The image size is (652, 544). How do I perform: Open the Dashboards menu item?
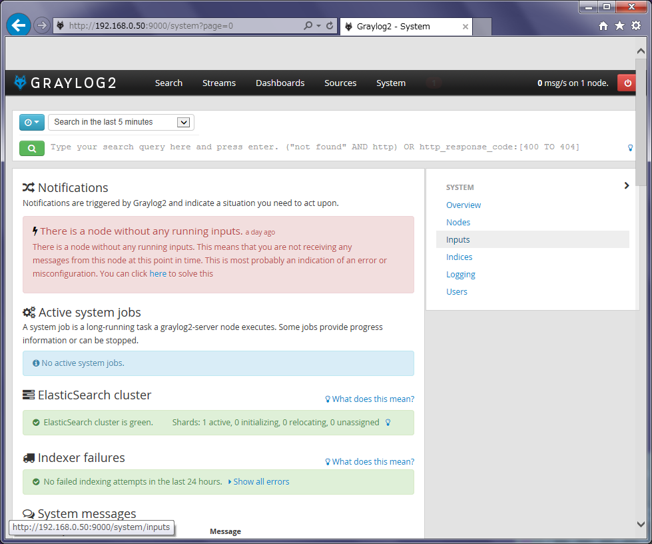280,83
